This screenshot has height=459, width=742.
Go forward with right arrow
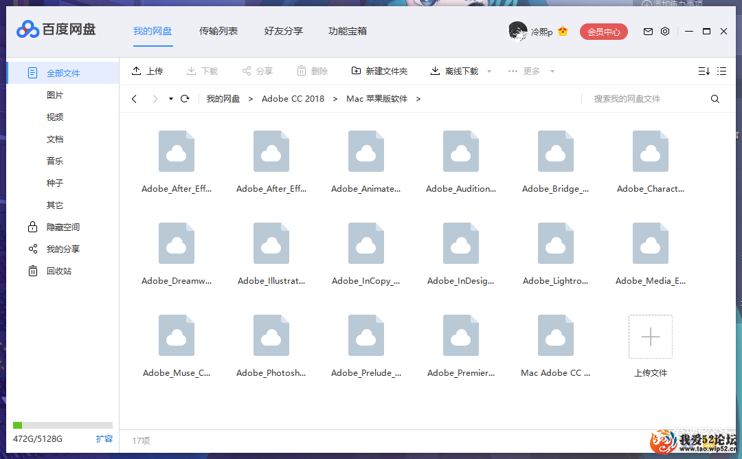click(155, 99)
